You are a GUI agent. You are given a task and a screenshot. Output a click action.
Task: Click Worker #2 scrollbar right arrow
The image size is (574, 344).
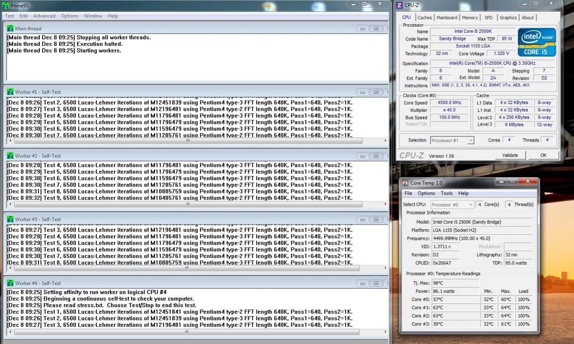point(385,204)
